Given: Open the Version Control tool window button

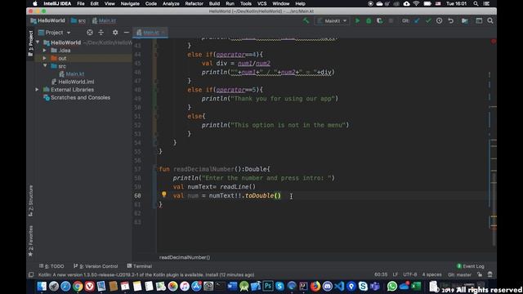Looking at the screenshot, I should point(96,266).
